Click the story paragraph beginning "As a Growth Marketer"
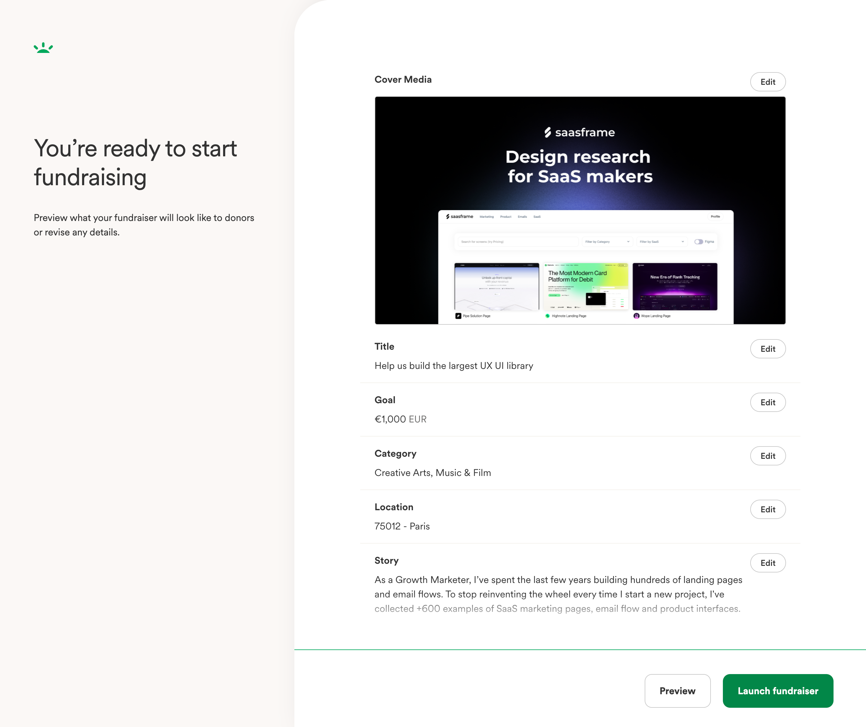866x727 pixels. (x=558, y=594)
